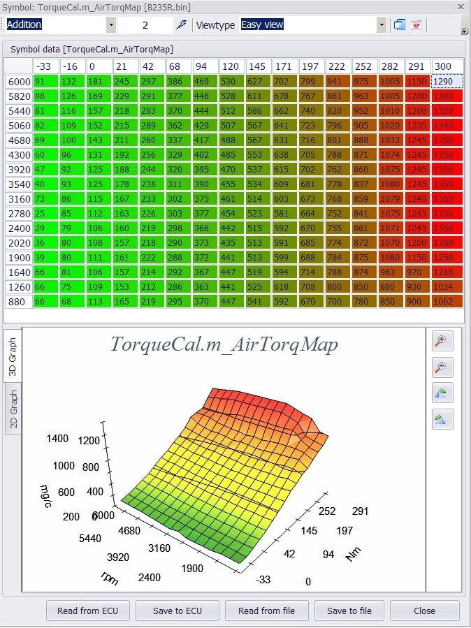Click the operation value field containing 2
The height and width of the screenshot is (628, 471).
[145, 24]
